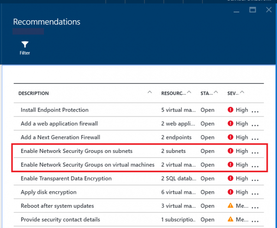Image resolution: width=277 pixels, height=228 pixels.
Task: Open the ellipsis menu for Add a web application firewall
Action: tap(255, 124)
